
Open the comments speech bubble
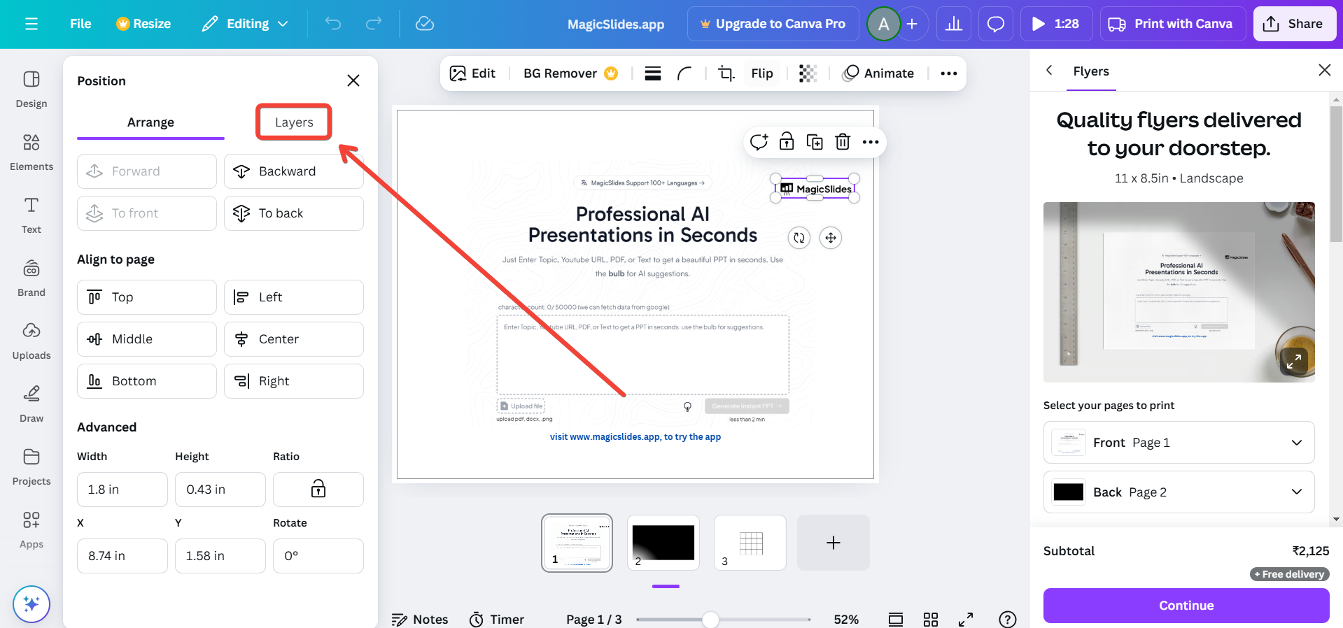point(995,24)
